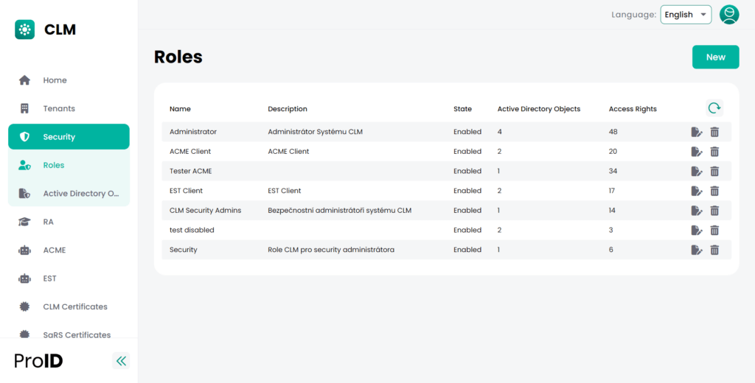
Task: Click the State column header
Action: 462,109
